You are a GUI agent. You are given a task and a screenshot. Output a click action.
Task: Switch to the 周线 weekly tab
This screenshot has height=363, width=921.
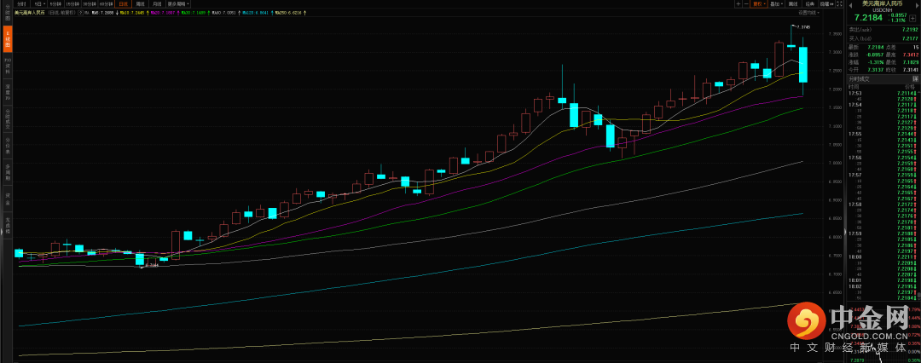tap(138, 4)
